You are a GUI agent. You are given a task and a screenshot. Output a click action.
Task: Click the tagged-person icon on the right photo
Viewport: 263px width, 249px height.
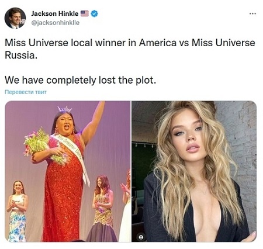[x=141, y=237]
